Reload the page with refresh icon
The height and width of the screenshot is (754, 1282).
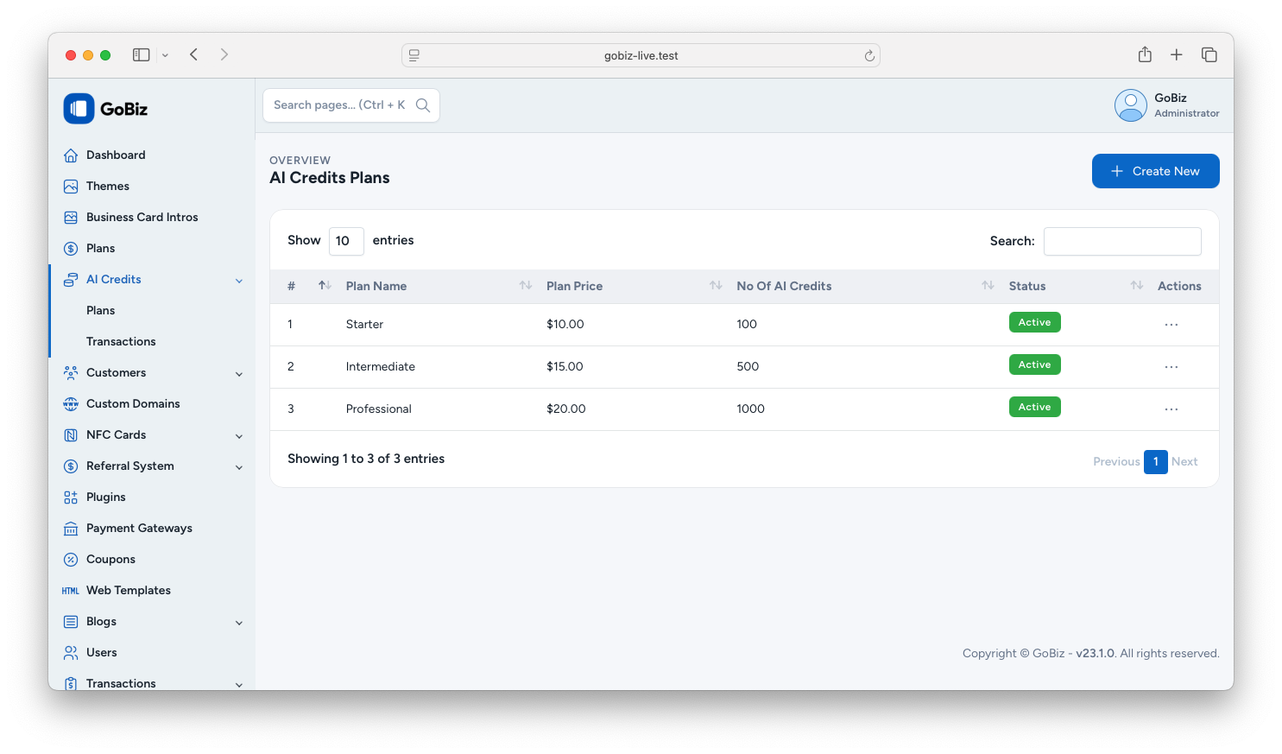click(x=869, y=55)
